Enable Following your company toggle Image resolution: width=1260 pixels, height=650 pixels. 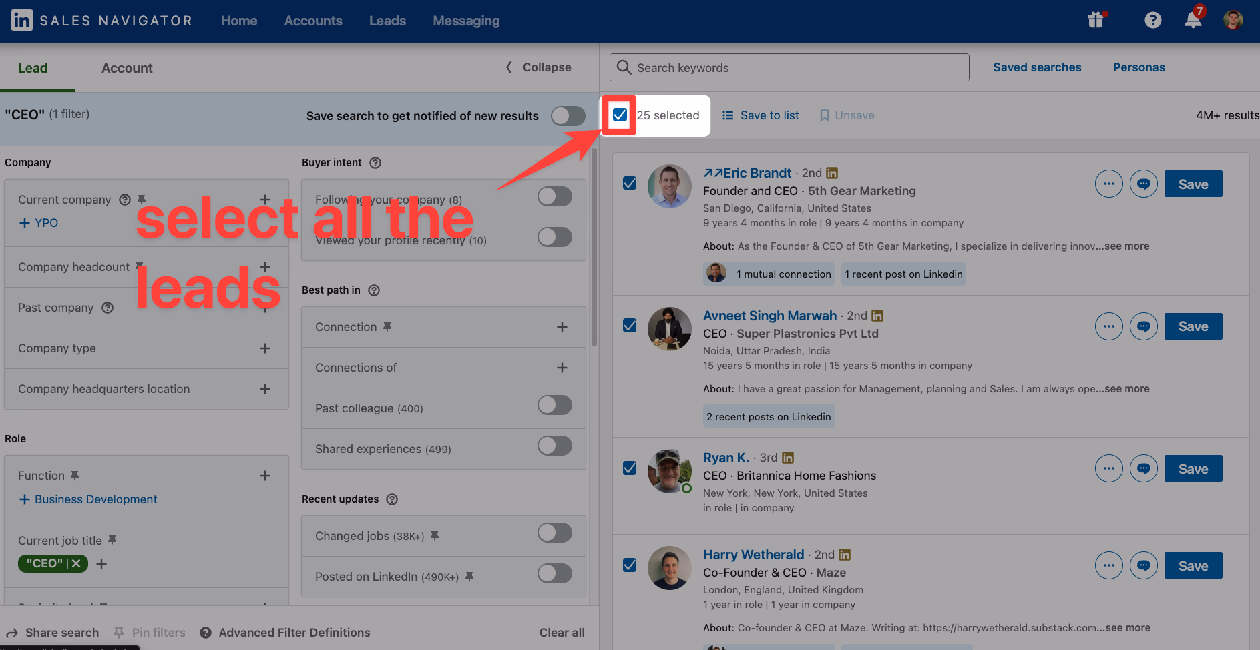pyautogui.click(x=555, y=196)
